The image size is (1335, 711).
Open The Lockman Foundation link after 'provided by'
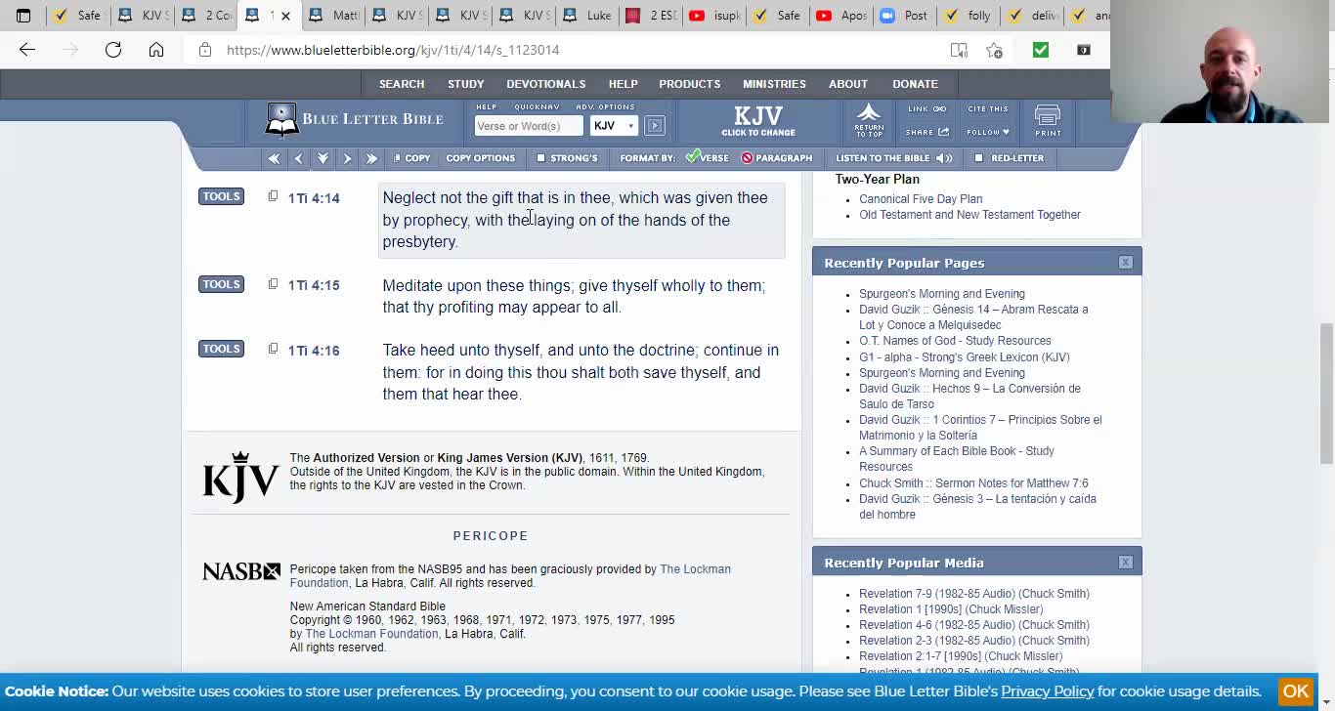click(511, 576)
